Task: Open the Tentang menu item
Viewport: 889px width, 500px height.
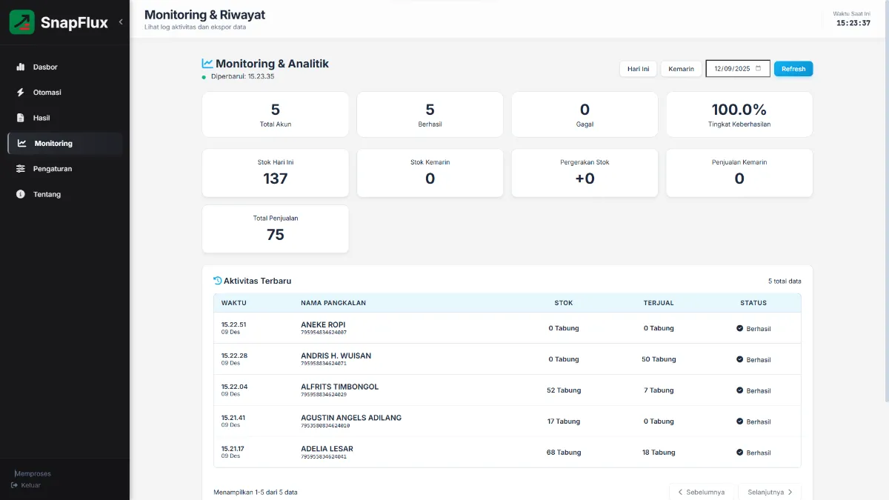Action: tap(47, 194)
